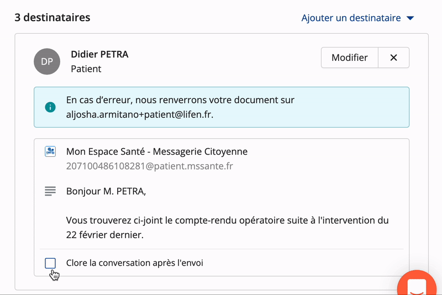The width and height of the screenshot is (442, 295).
Task: Click the message text lines icon
Action: point(50,191)
